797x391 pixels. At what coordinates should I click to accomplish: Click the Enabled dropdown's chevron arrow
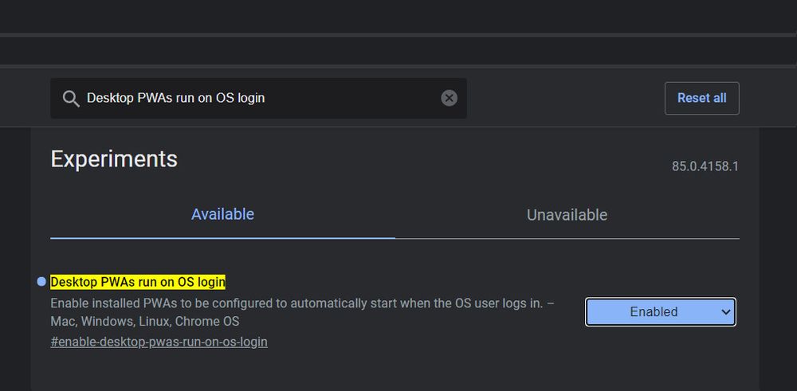(725, 312)
